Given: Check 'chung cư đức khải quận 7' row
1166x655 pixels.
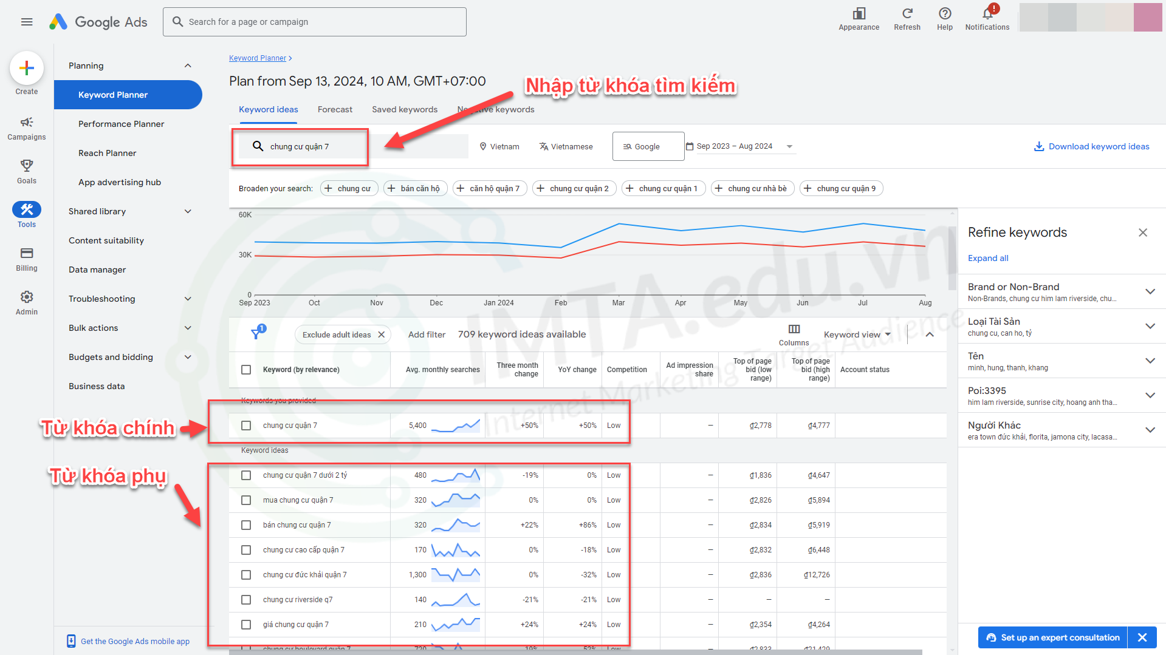Looking at the screenshot, I should point(246,575).
